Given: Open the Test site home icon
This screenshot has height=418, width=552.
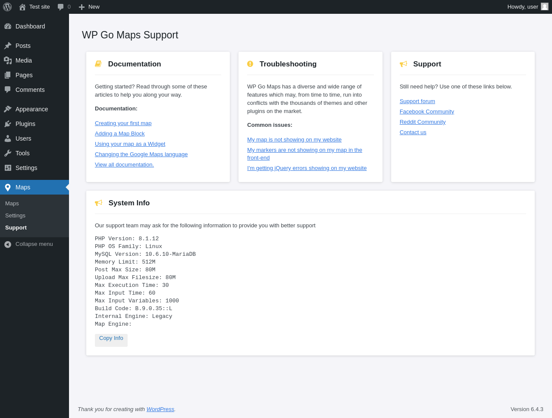Looking at the screenshot, I should click(22, 7).
